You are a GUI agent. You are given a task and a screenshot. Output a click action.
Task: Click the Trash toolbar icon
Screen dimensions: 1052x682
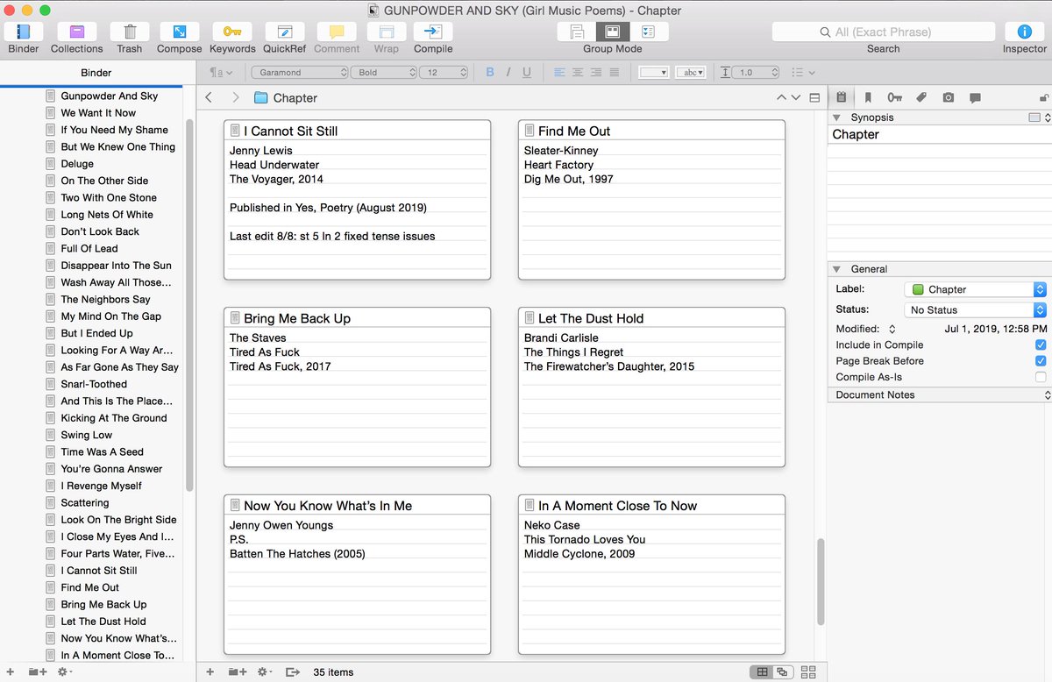click(129, 32)
